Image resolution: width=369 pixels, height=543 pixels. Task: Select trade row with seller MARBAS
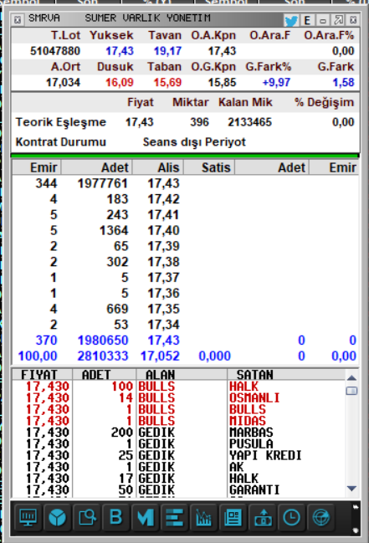click(x=179, y=433)
